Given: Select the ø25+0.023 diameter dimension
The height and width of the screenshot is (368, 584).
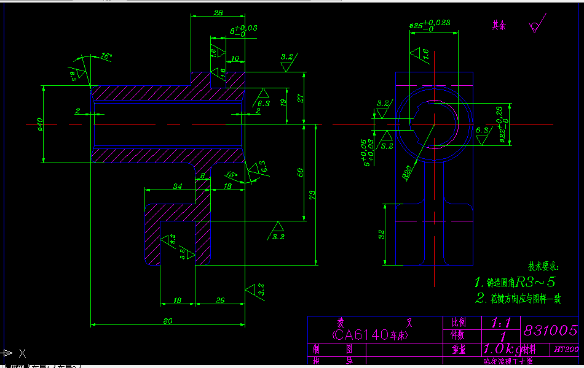Looking at the screenshot, I should click(x=430, y=25).
